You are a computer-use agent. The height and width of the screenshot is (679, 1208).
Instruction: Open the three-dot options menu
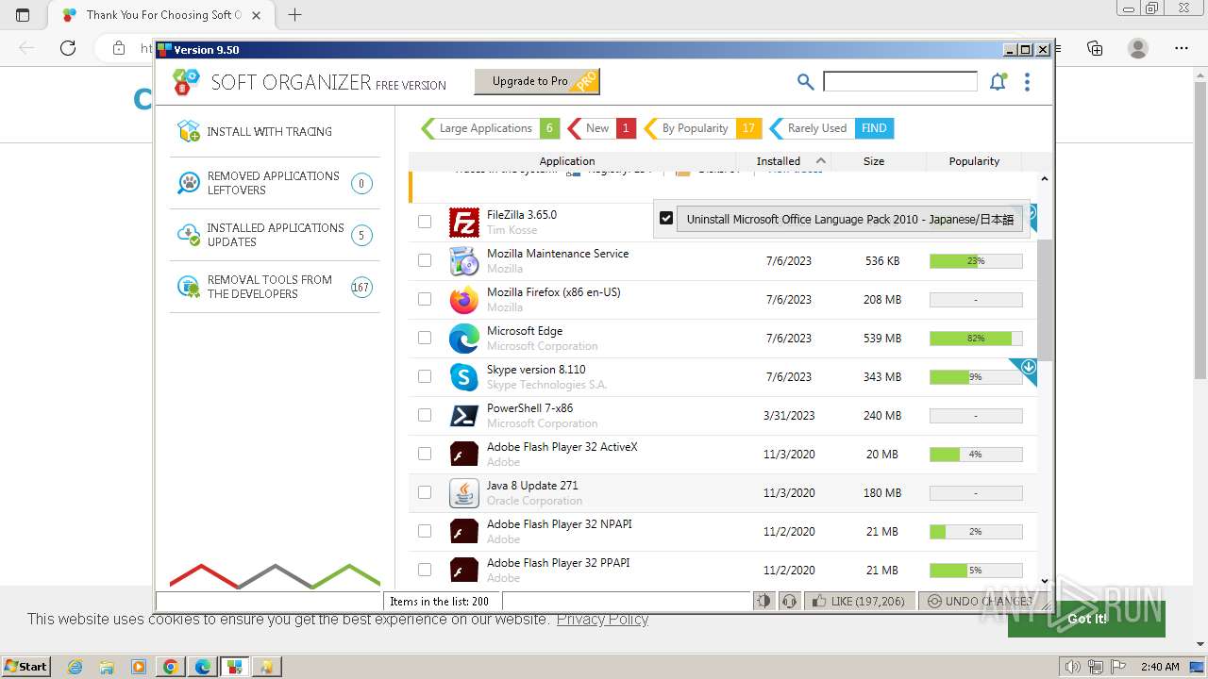coord(1027,82)
